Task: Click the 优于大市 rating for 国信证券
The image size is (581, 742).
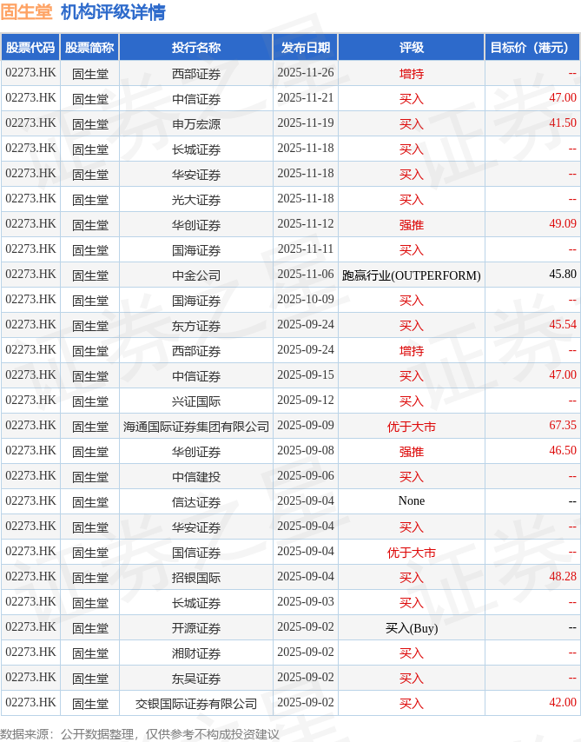Action: [x=411, y=553]
